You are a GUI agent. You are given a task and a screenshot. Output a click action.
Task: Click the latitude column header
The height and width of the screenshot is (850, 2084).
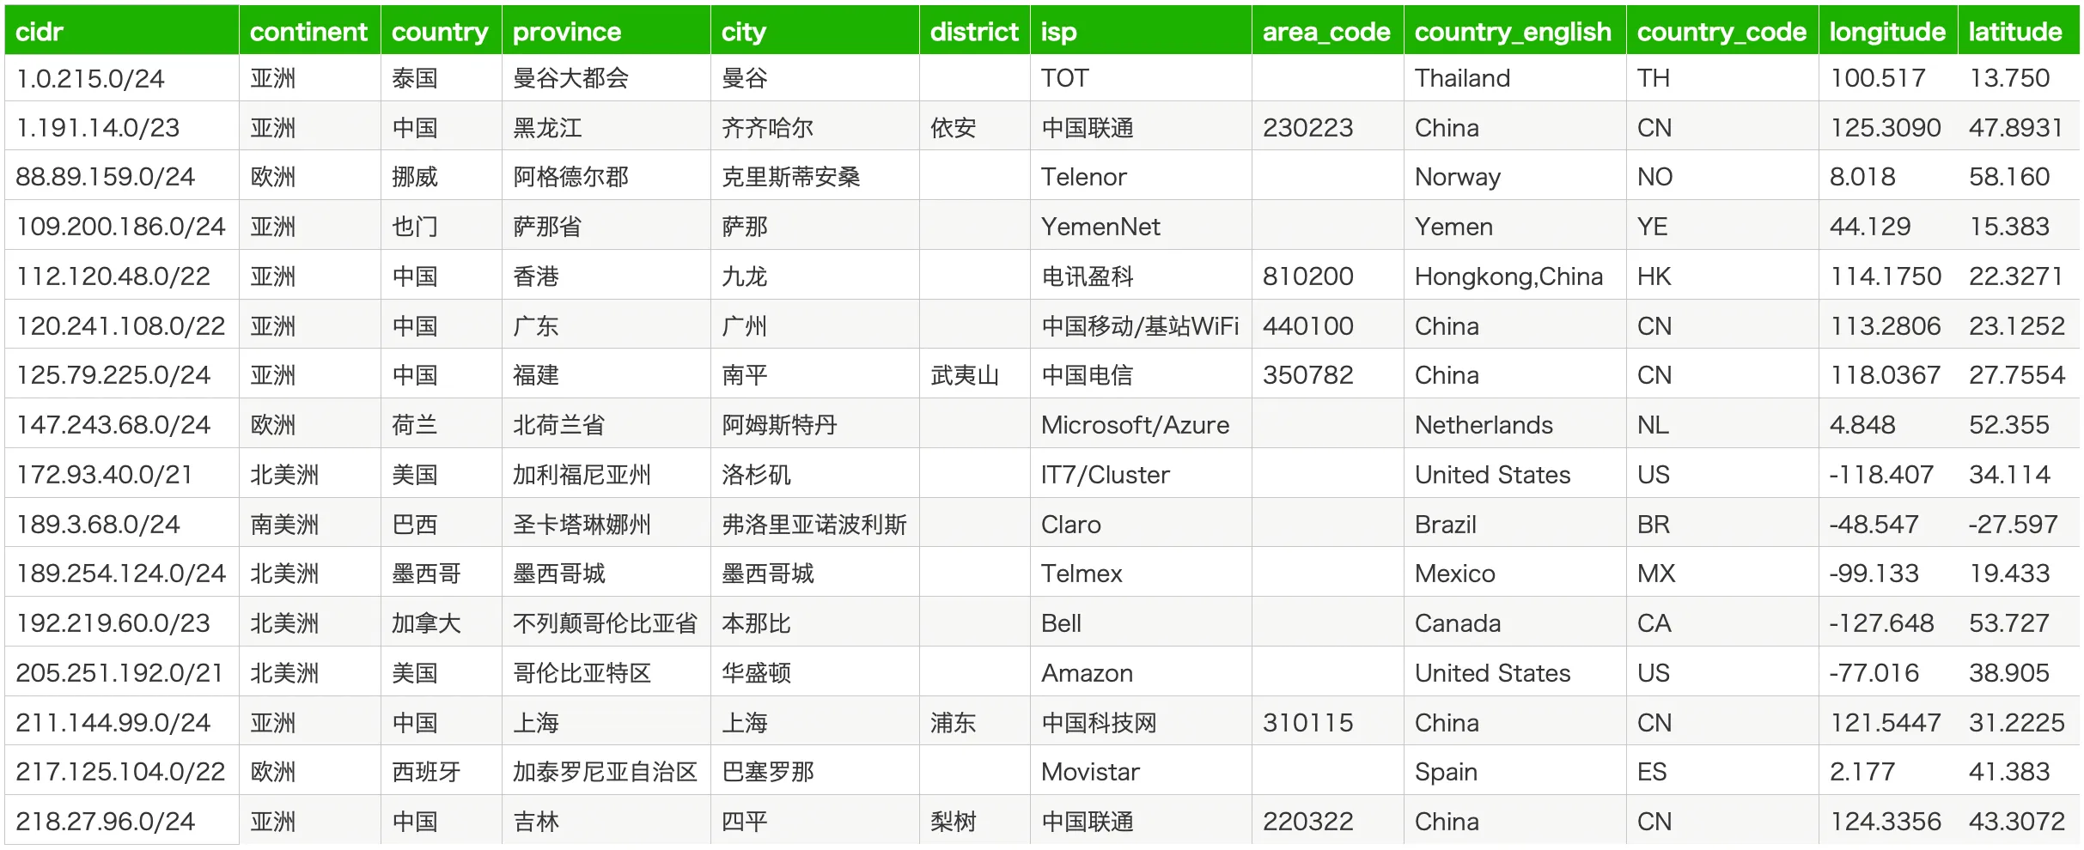2019,31
